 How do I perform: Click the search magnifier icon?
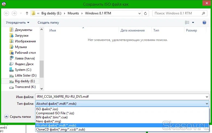click(x=204, y=13)
